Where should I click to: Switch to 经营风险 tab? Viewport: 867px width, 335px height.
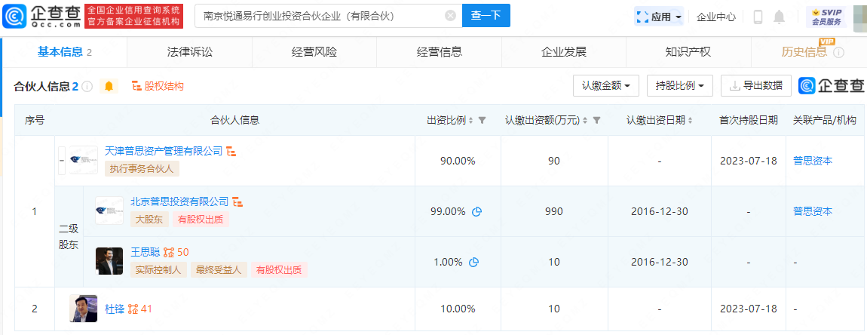(314, 53)
